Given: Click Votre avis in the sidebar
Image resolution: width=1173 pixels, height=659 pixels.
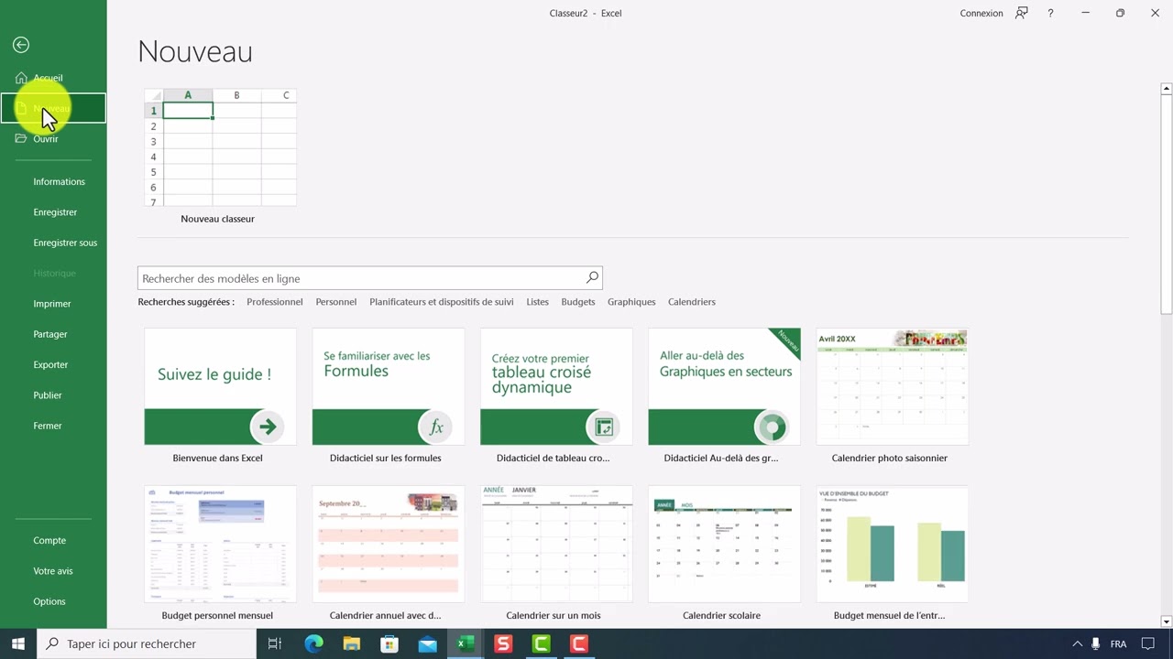Looking at the screenshot, I should point(53,571).
